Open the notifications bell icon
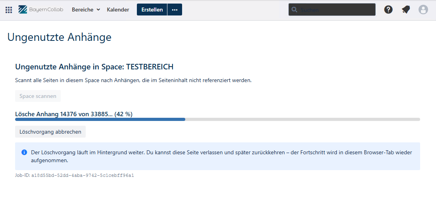Viewport: 436px width, 207px height. click(x=406, y=10)
